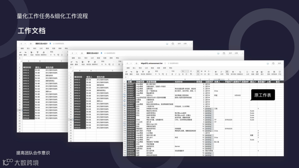This screenshot has width=299, height=168.
Task: Click redo (重做) in Migo enhancement list window
Action: click(x=131, y=73)
